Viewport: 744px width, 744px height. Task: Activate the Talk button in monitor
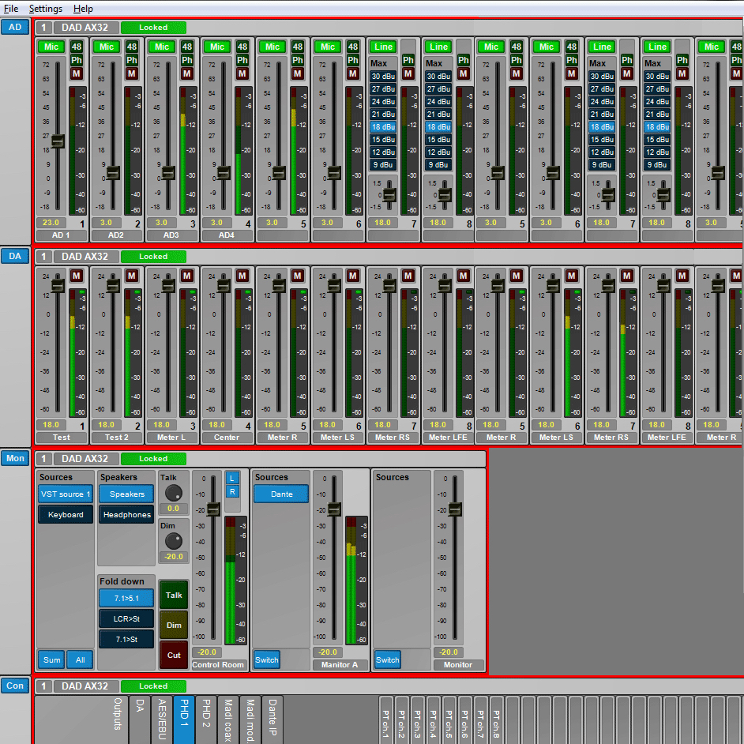click(x=174, y=595)
